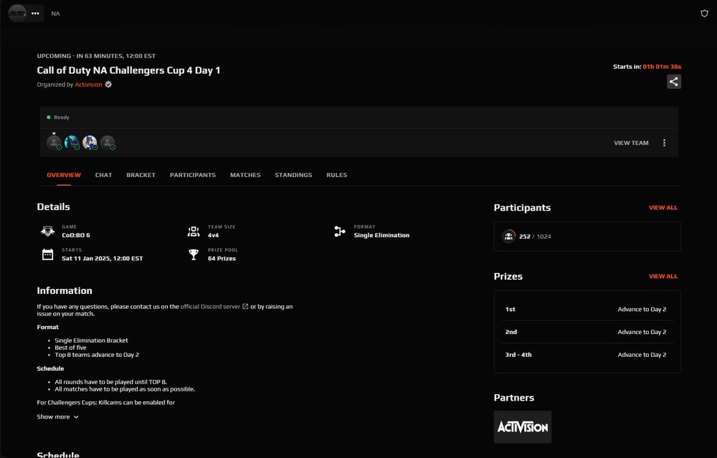
Task: Open the Standings tab
Action: 293,175
